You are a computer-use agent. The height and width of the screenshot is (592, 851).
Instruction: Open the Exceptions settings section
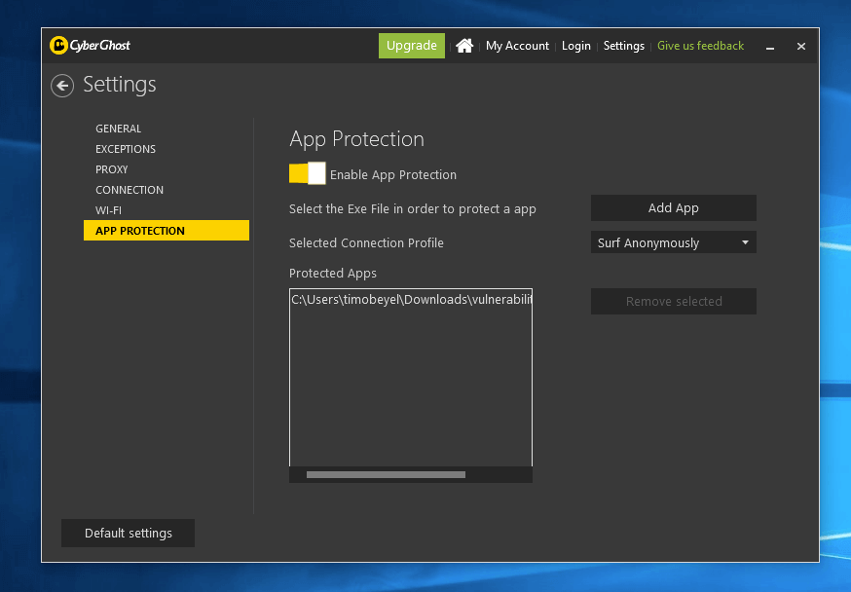point(126,149)
